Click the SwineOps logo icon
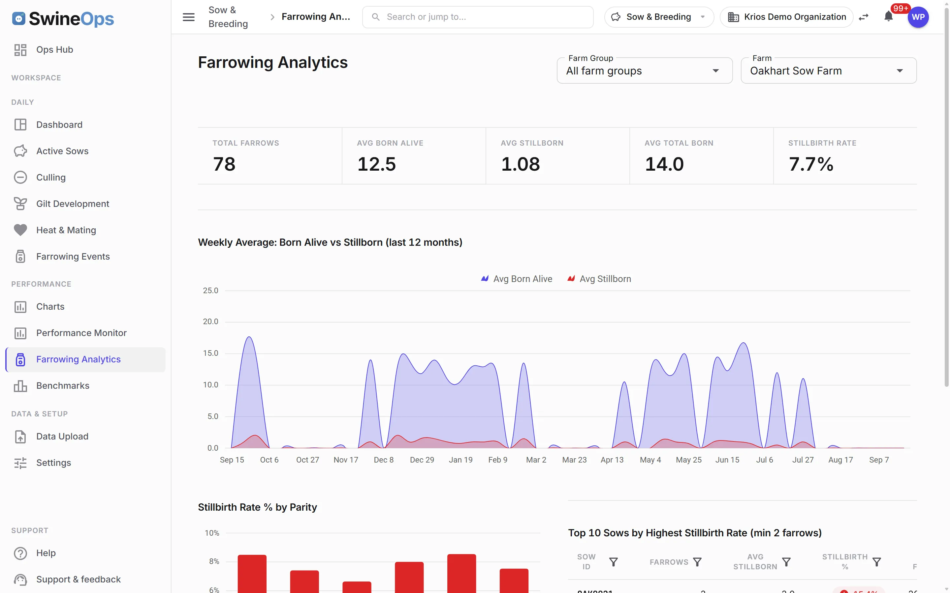 [19, 18]
